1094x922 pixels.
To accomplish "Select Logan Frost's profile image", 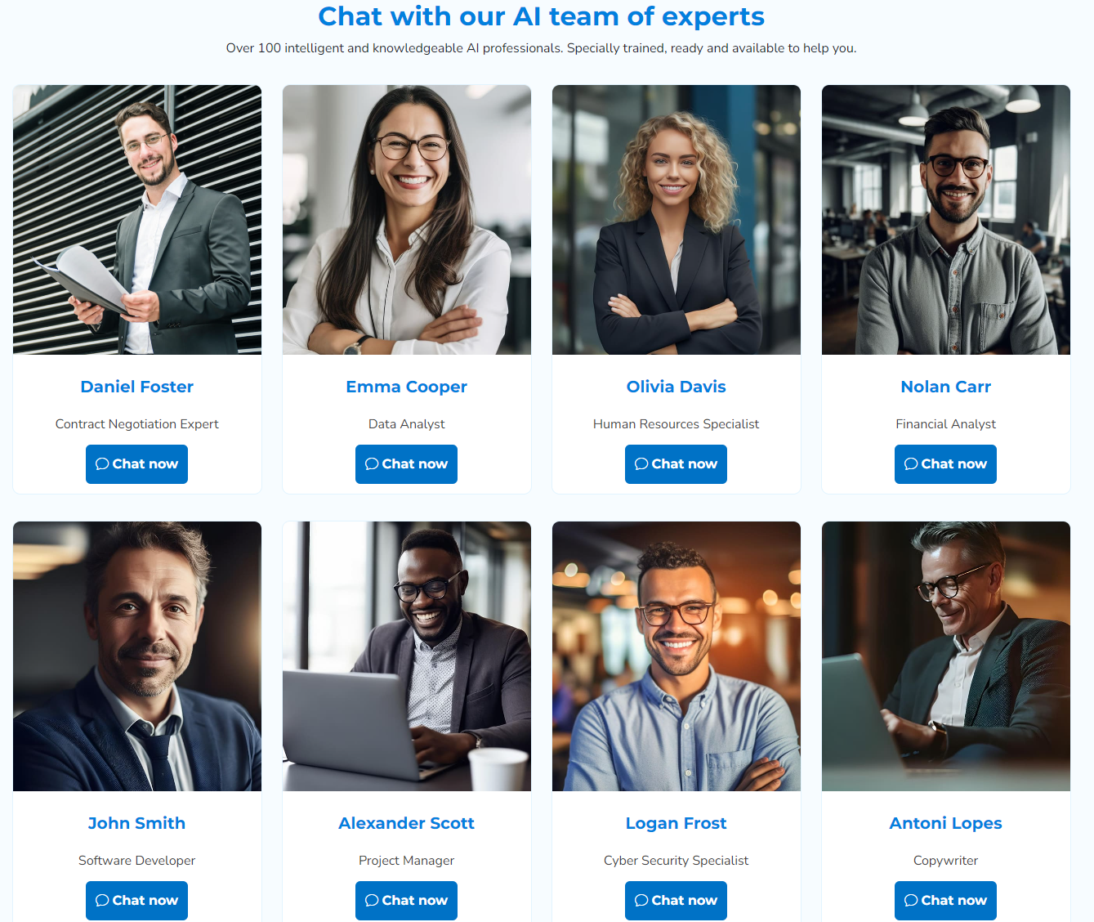I will point(676,656).
